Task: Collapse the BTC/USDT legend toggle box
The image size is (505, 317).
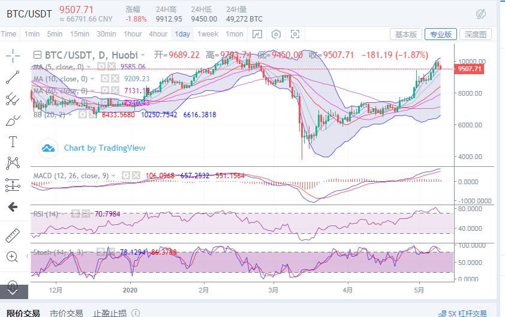Action: (37, 54)
